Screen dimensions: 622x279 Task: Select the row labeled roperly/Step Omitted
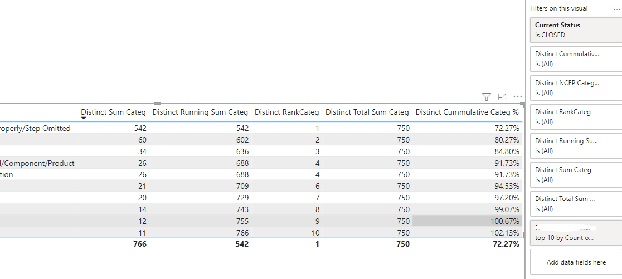point(35,128)
